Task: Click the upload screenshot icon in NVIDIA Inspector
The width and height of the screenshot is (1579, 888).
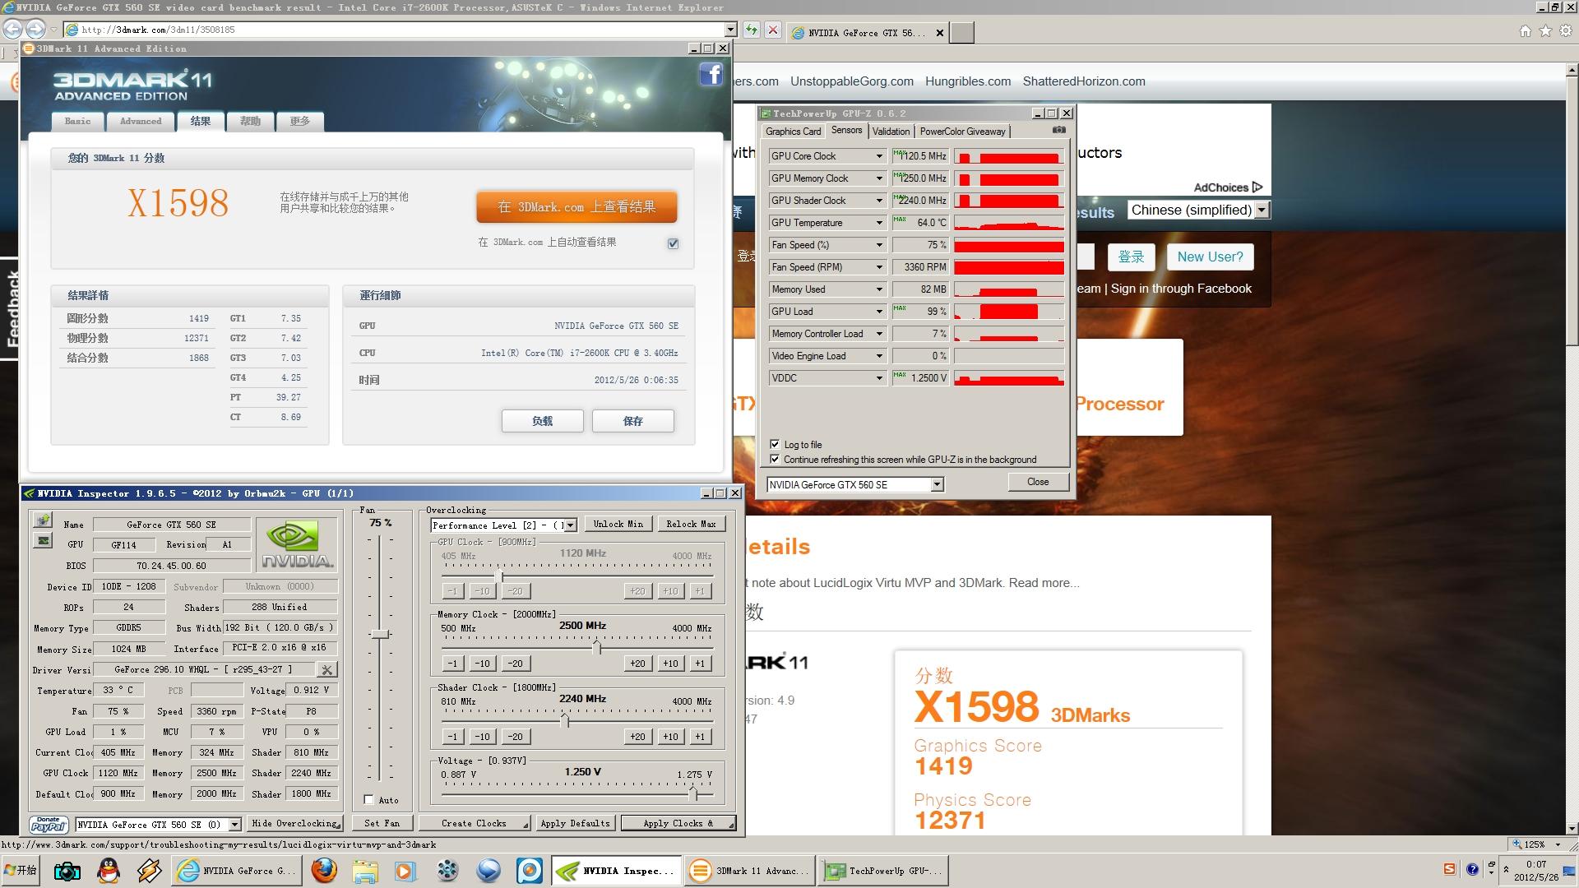Action: coord(43,520)
